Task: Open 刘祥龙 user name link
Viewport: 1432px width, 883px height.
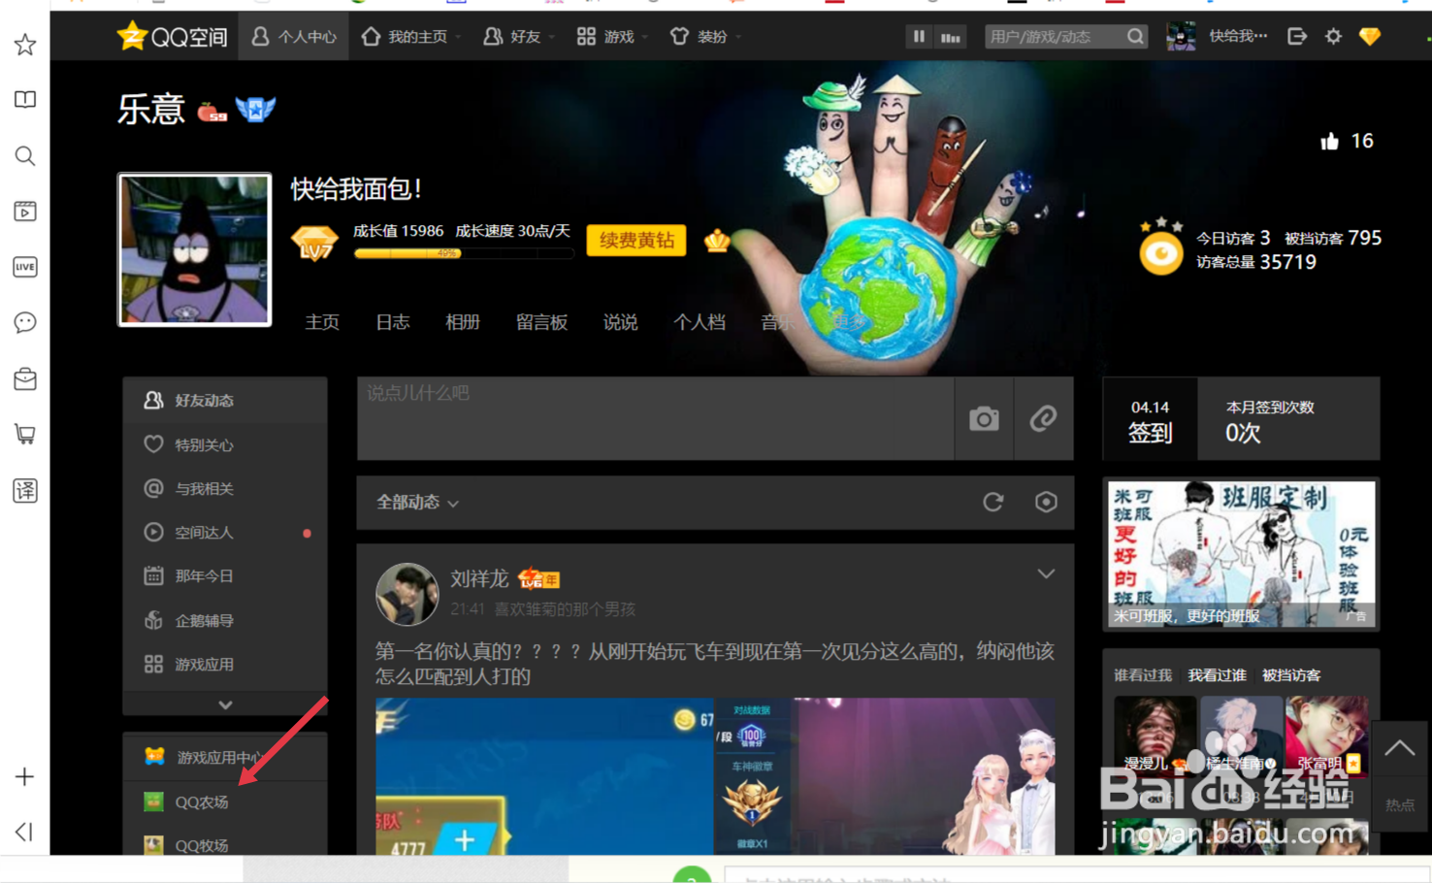Action: point(479,579)
